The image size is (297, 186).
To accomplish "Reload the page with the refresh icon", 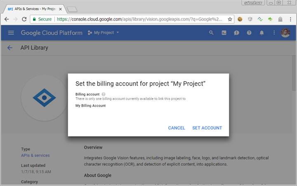I will (x=24, y=19).
